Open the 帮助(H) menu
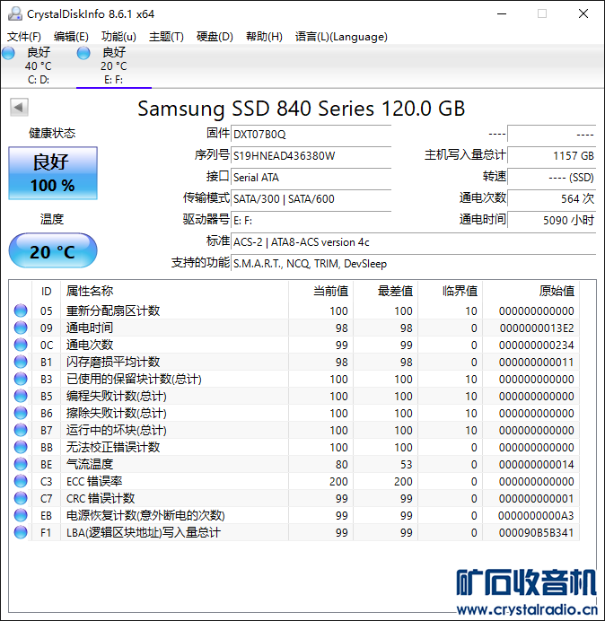Image resolution: width=605 pixels, height=621 pixels. 264,37
